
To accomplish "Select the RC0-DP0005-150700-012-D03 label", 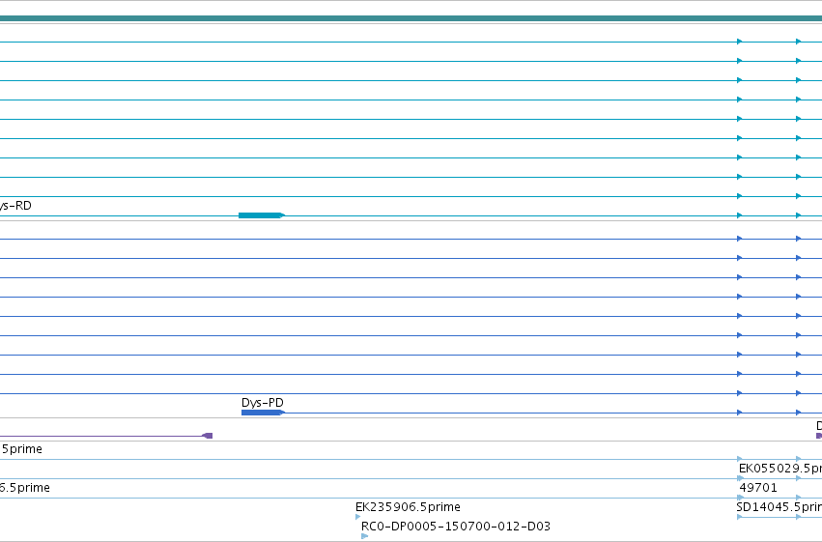I will pyautogui.click(x=456, y=527).
